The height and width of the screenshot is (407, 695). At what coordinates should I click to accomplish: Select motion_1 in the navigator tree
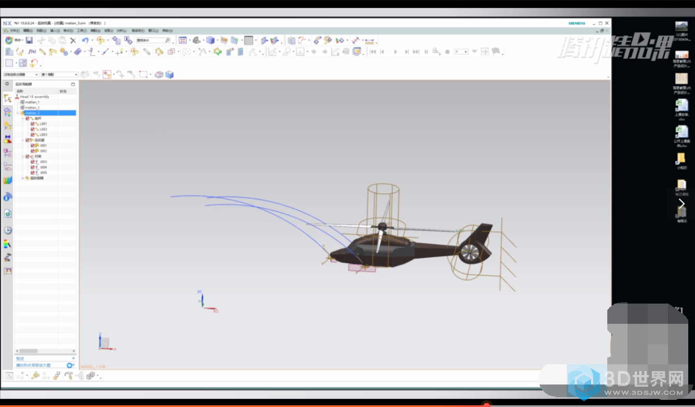coord(32,102)
